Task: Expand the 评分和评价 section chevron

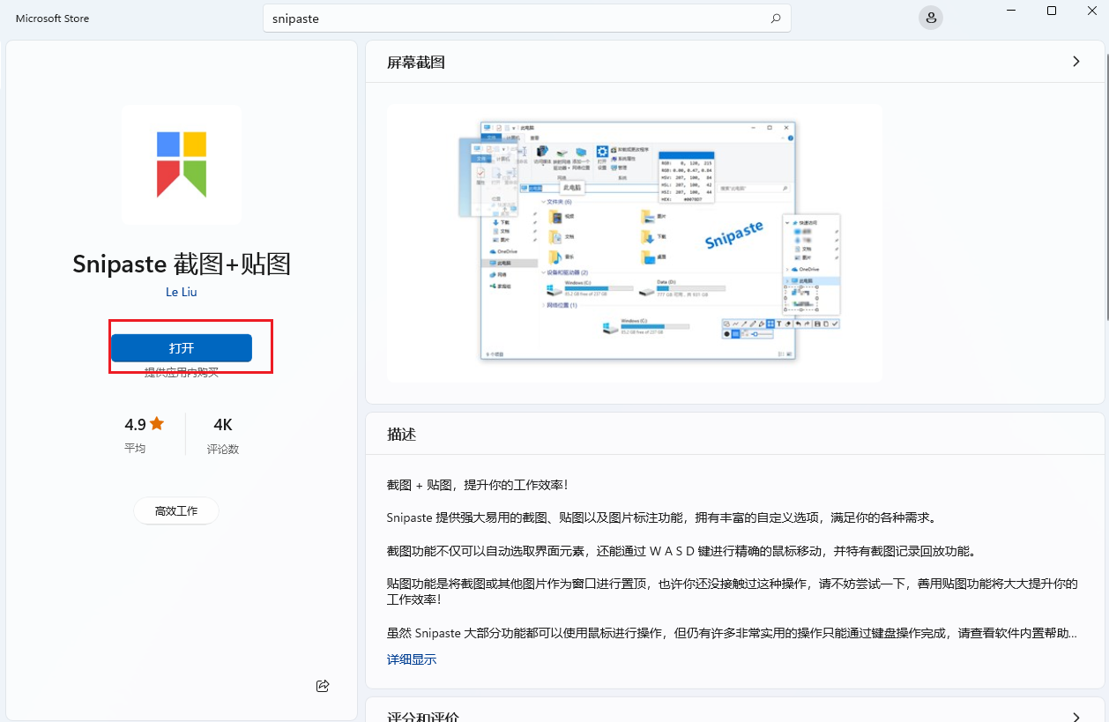Action: [x=1076, y=717]
